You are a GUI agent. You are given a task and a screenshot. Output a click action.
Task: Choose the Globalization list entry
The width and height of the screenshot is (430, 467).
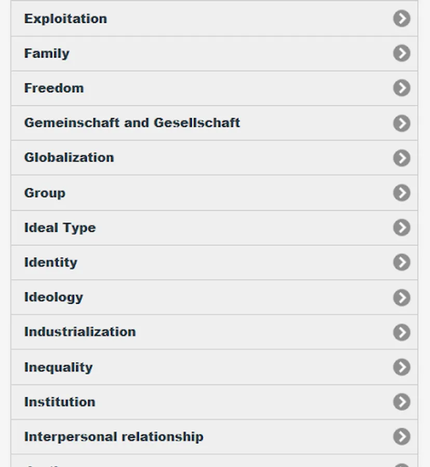click(x=69, y=158)
